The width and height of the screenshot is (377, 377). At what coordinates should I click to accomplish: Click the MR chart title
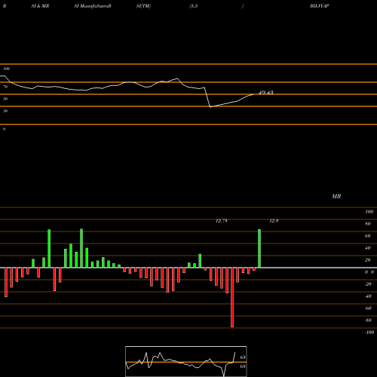pos(336,196)
